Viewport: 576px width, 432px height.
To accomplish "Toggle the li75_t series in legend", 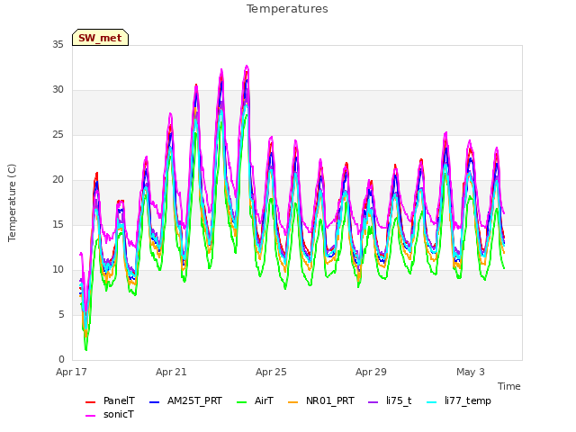I will pos(390,400).
